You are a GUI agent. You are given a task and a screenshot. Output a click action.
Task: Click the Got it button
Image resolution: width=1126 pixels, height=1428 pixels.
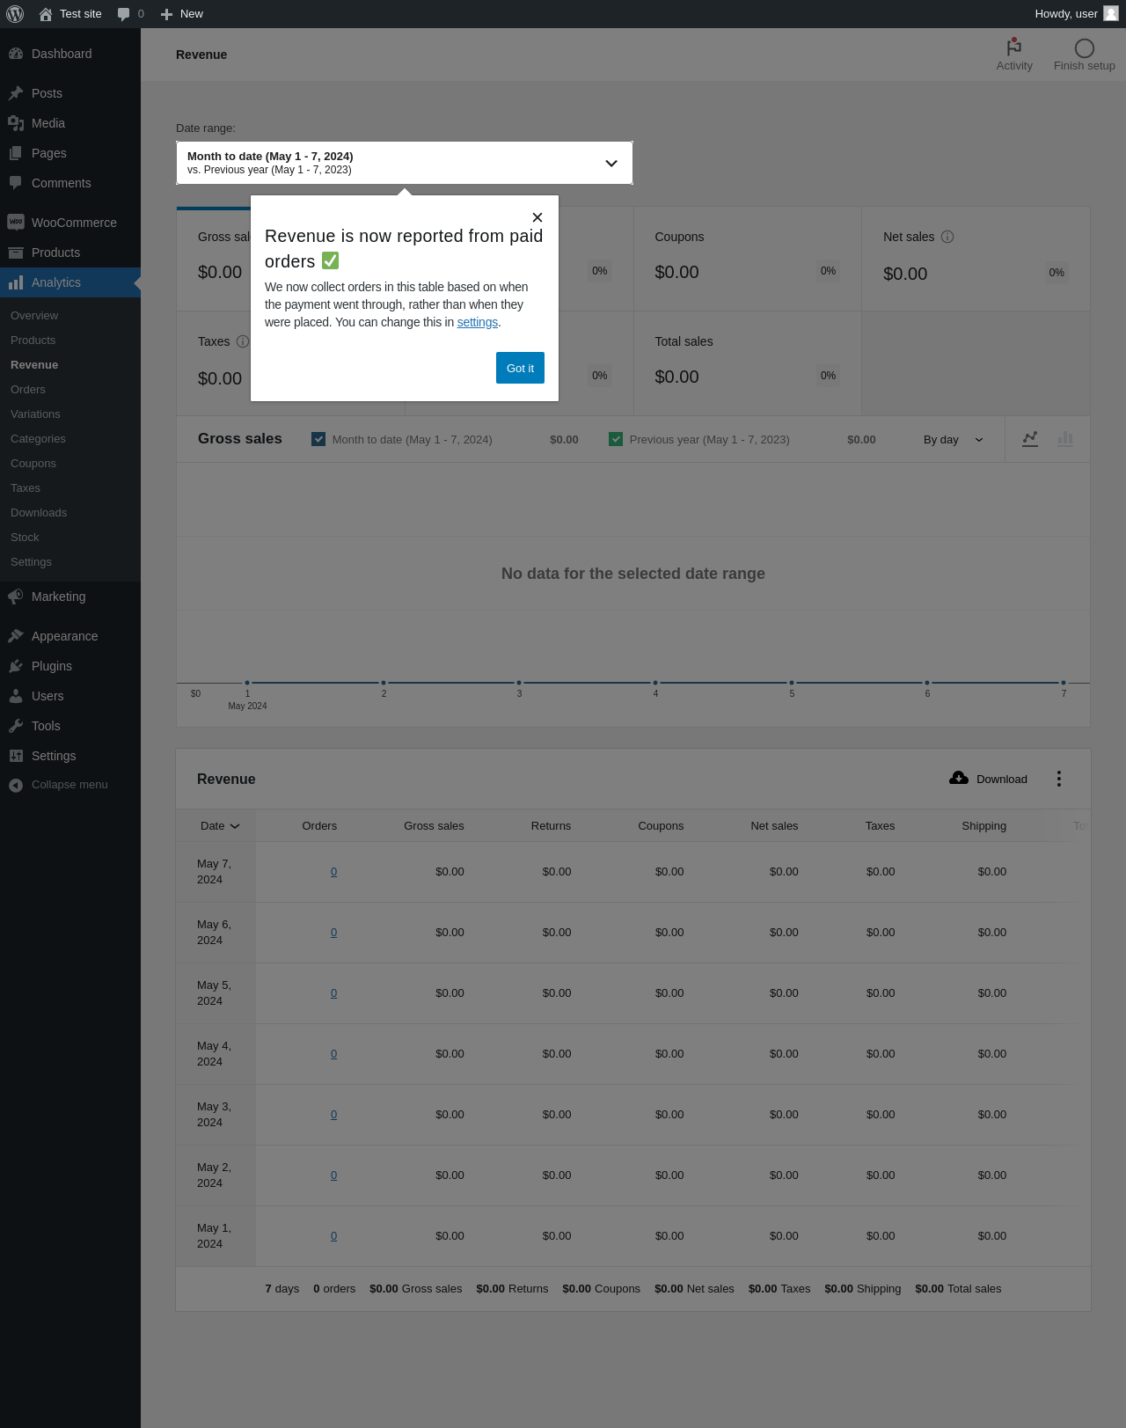(520, 368)
